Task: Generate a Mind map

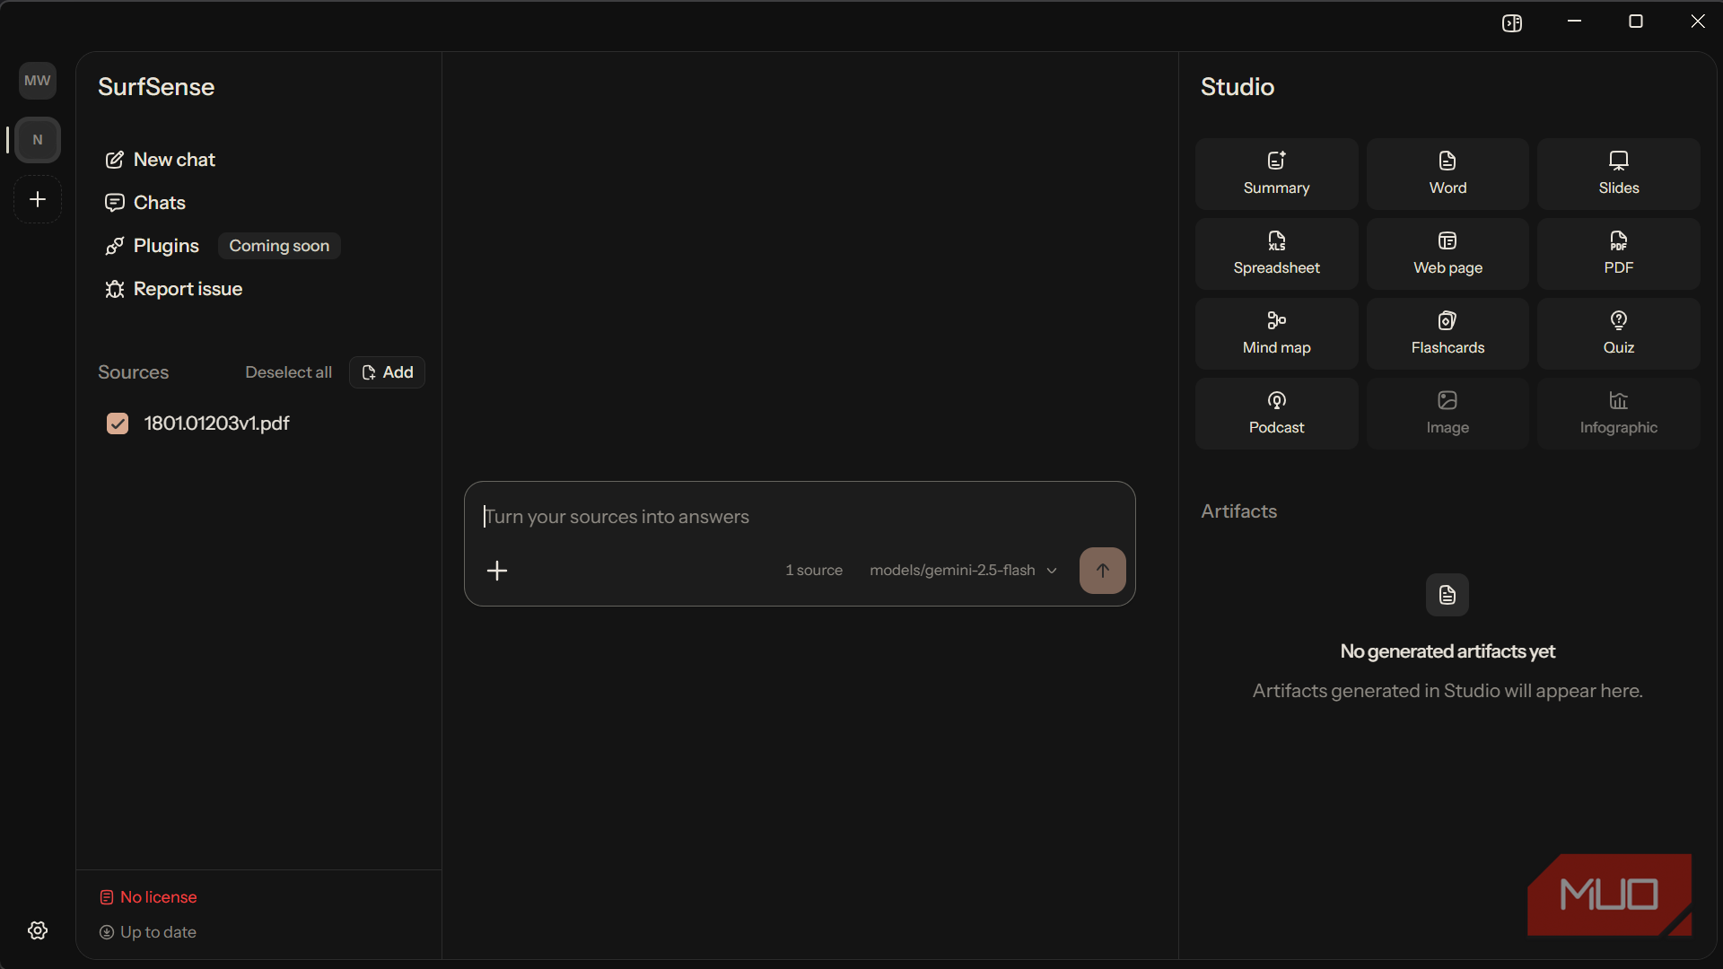Action: [1276, 334]
